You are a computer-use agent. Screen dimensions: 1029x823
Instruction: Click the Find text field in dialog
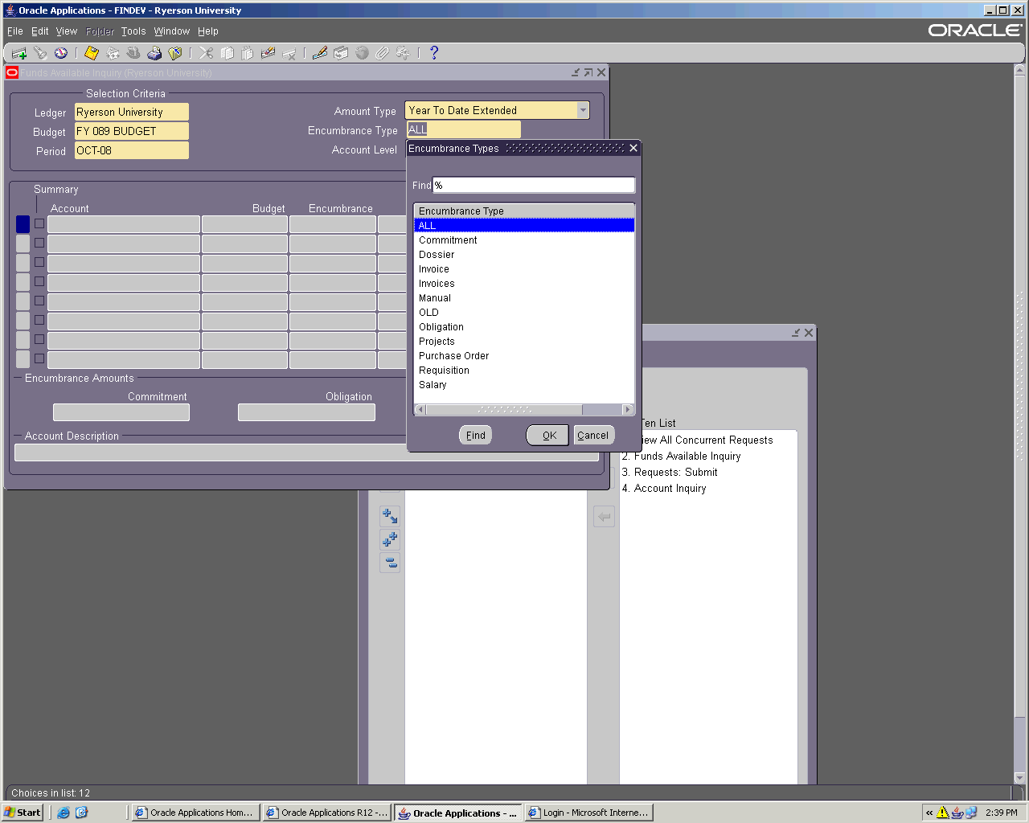[x=534, y=186]
